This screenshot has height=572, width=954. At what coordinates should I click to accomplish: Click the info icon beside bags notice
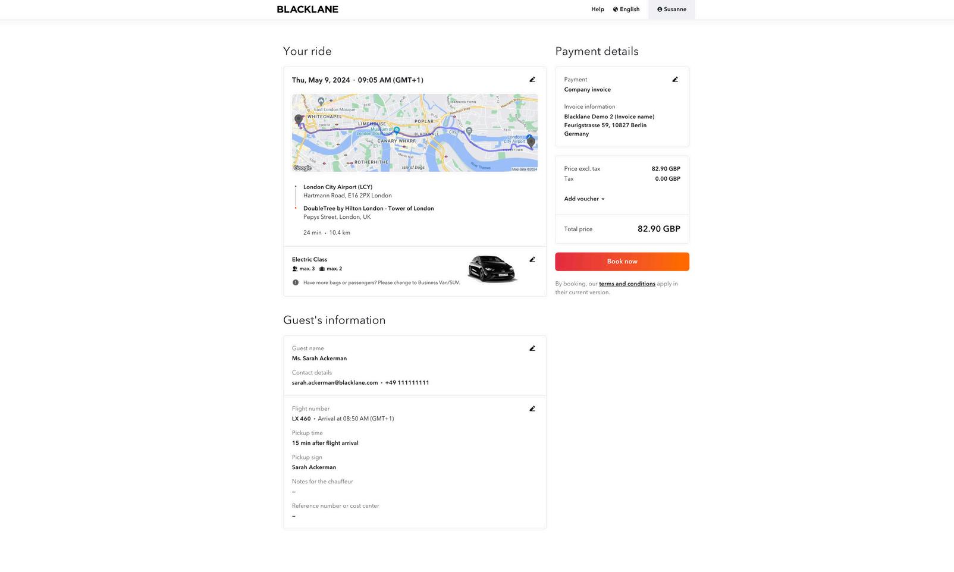tap(296, 282)
